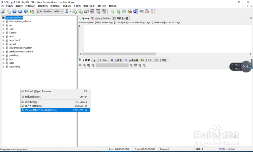Click the information_schema database cylinder icon

pyautogui.click(x=7, y=21)
